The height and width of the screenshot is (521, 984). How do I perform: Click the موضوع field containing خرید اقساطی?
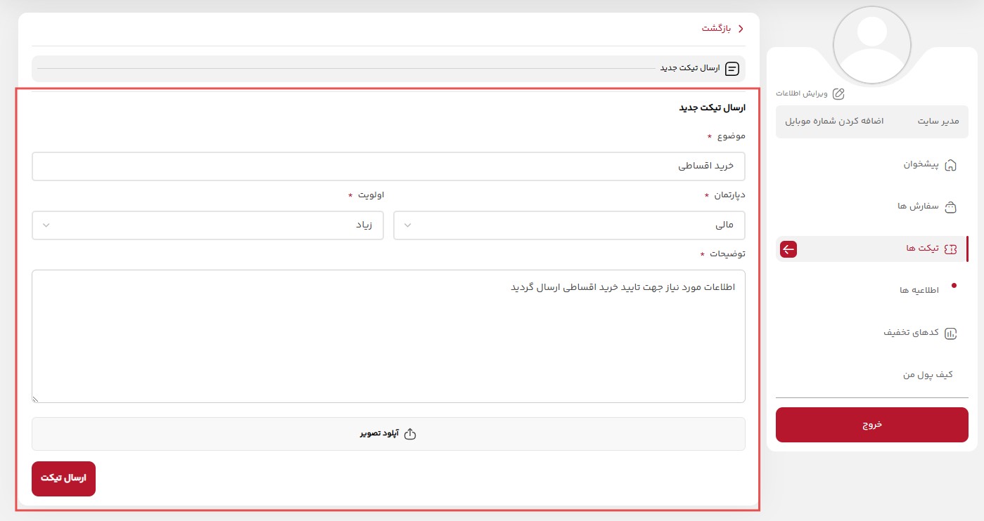(388, 166)
